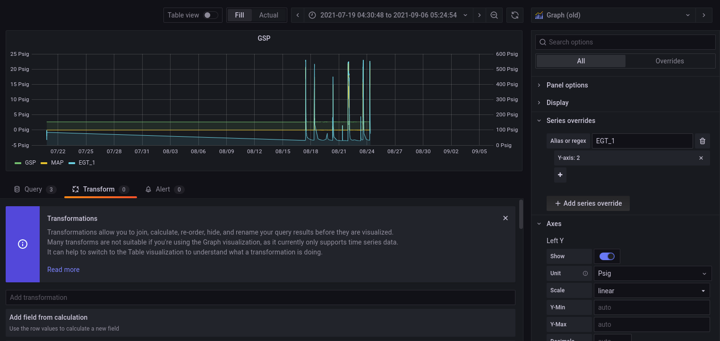720x341 pixels.
Task: Zoom out the time range with the magnifier icon
Action: (494, 15)
